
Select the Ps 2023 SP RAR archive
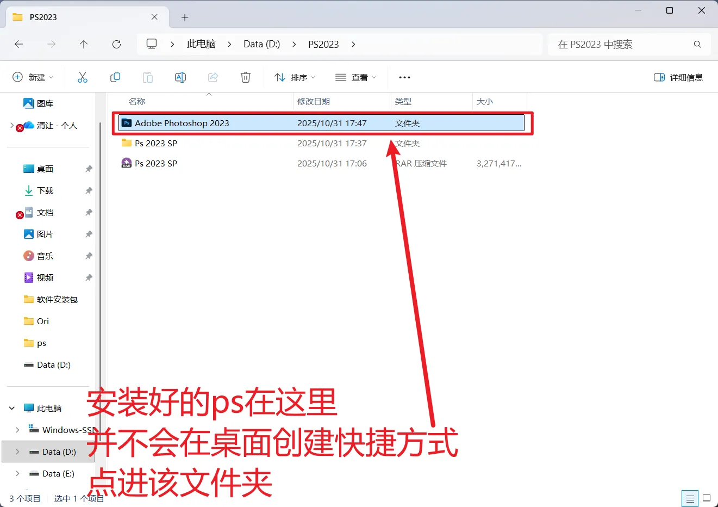(x=322, y=163)
